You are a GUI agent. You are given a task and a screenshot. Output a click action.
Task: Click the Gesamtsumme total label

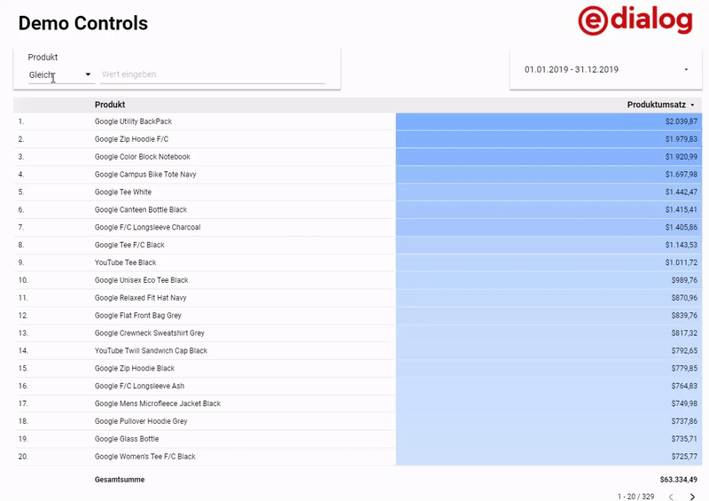120,480
